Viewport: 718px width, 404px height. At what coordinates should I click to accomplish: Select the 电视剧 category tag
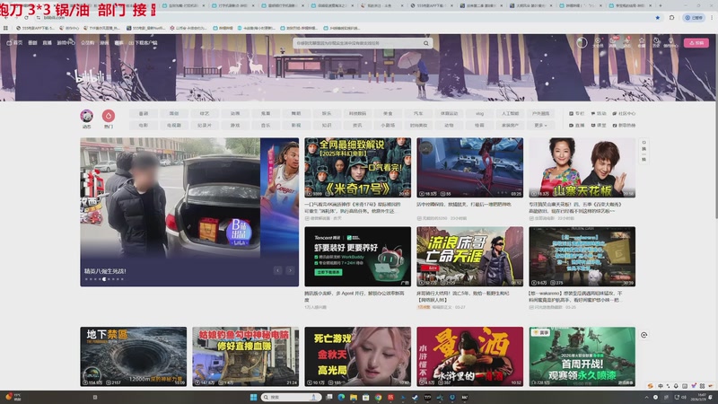tap(174, 125)
